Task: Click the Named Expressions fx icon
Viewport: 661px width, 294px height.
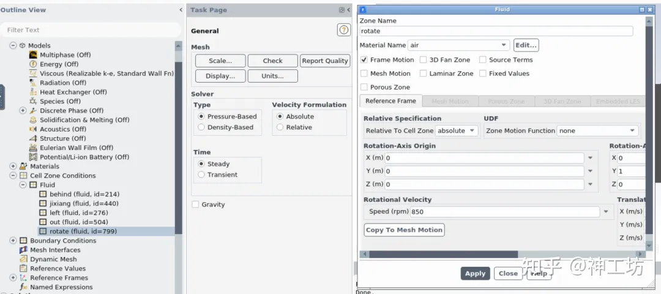Action: pos(23,287)
